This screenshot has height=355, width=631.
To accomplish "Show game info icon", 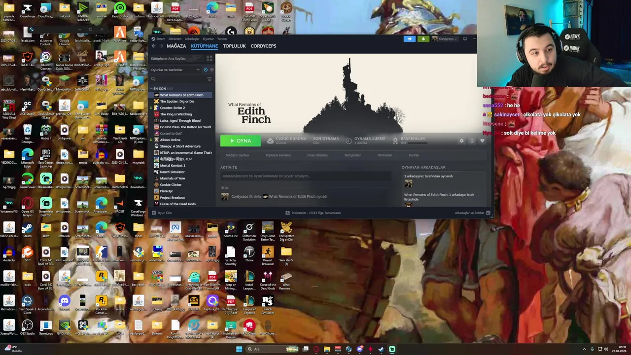I will [x=472, y=141].
